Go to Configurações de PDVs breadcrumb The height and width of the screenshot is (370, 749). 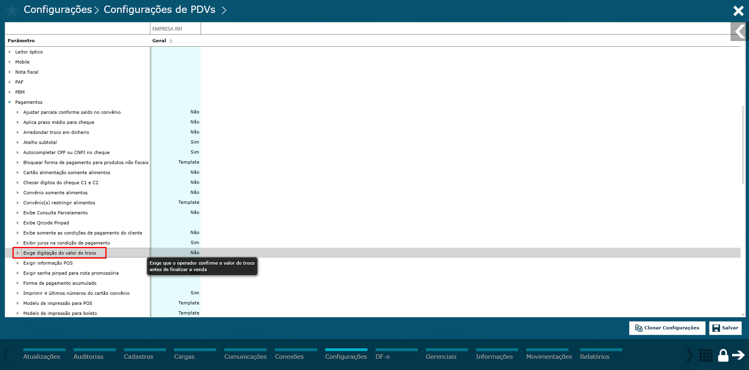(160, 10)
